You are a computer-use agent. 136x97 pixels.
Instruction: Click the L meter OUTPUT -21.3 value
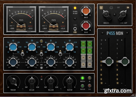click(x=30, y=28)
